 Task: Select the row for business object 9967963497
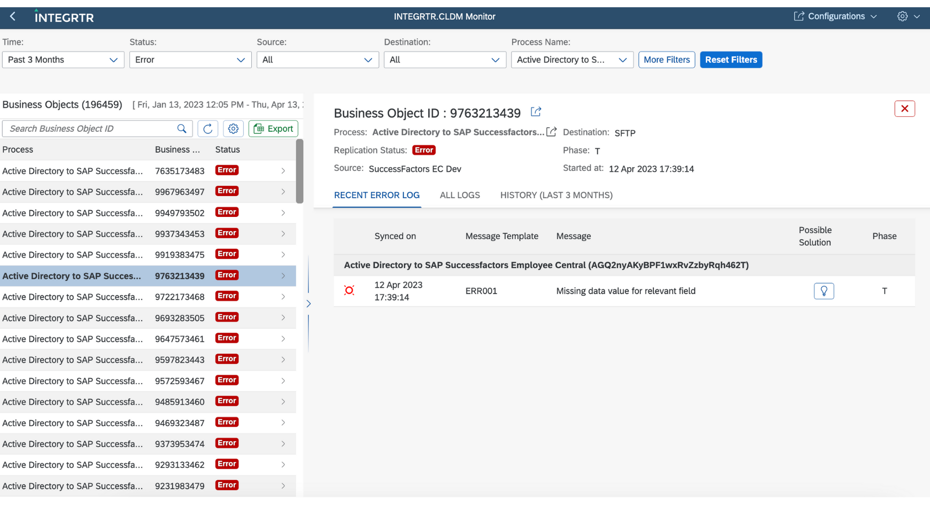[148, 192]
